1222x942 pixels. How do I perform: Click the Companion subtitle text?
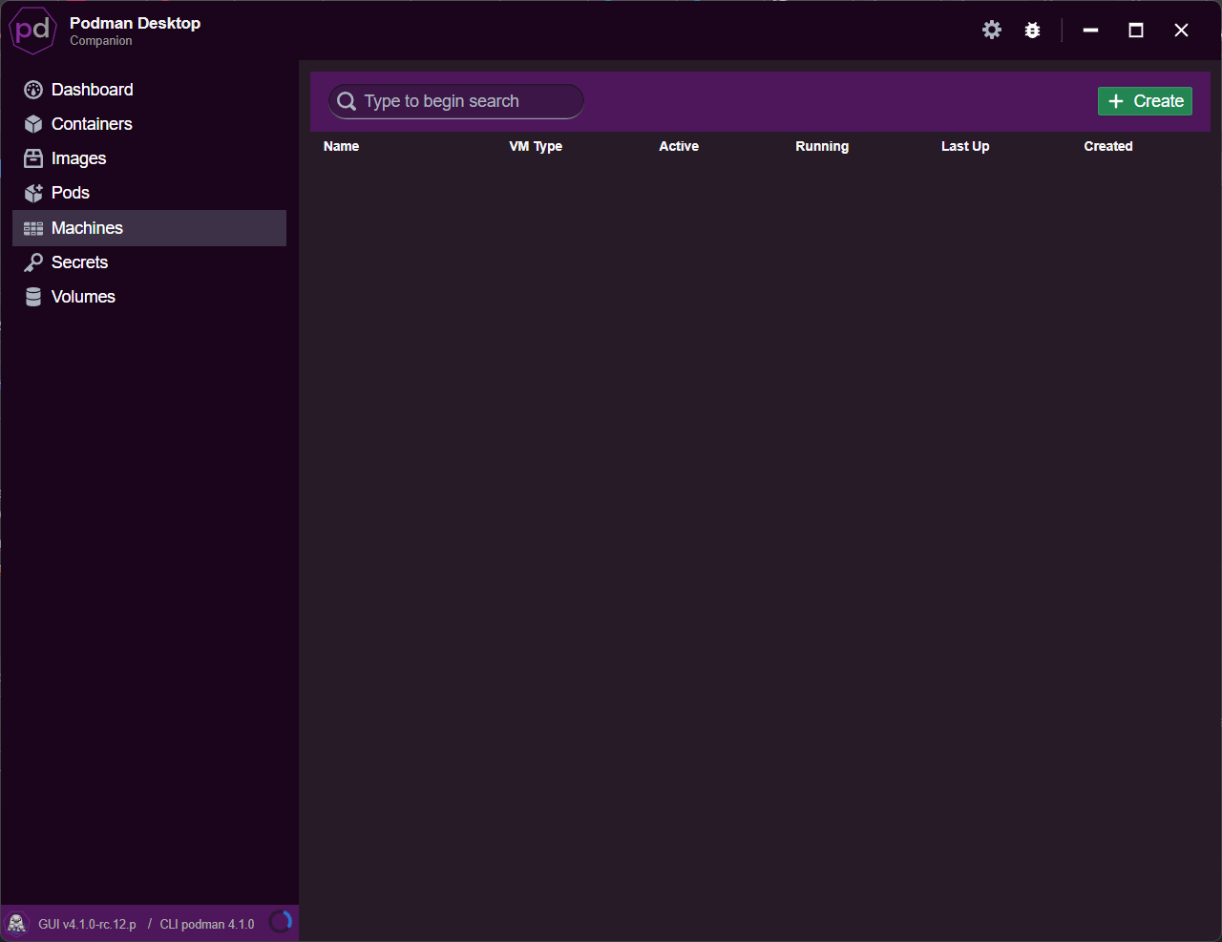pos(101,41)
